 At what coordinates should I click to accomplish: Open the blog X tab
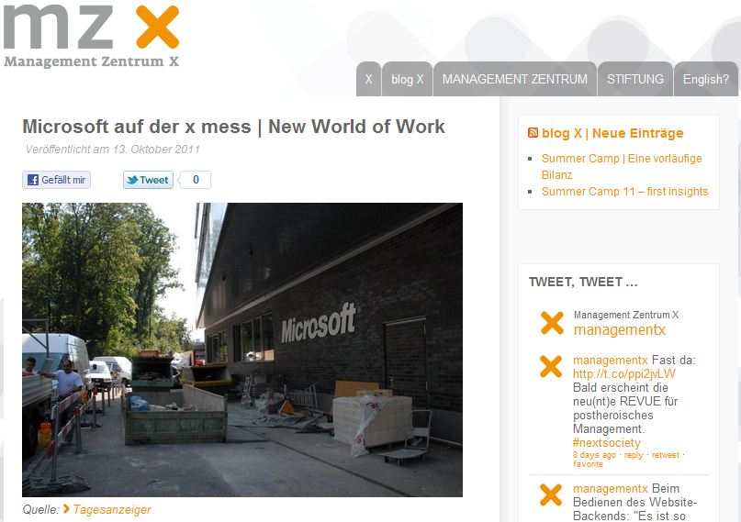coord(407,79)
